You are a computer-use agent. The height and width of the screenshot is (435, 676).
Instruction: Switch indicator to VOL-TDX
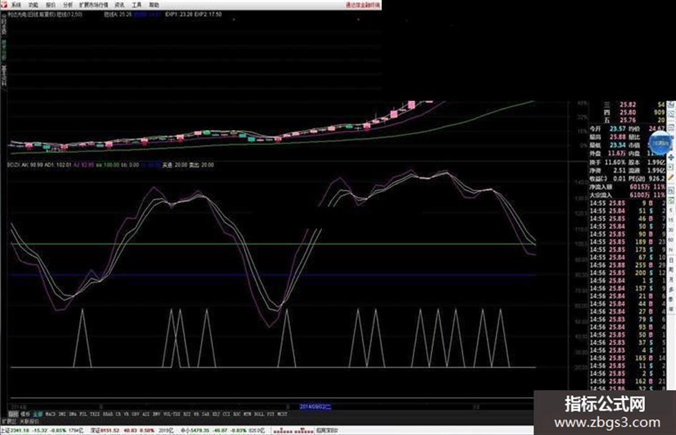(172, 414)
